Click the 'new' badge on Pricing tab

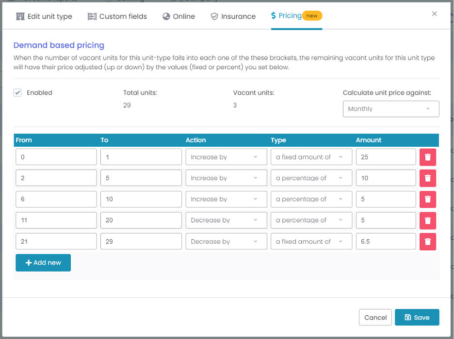click(x=312, y=15)
